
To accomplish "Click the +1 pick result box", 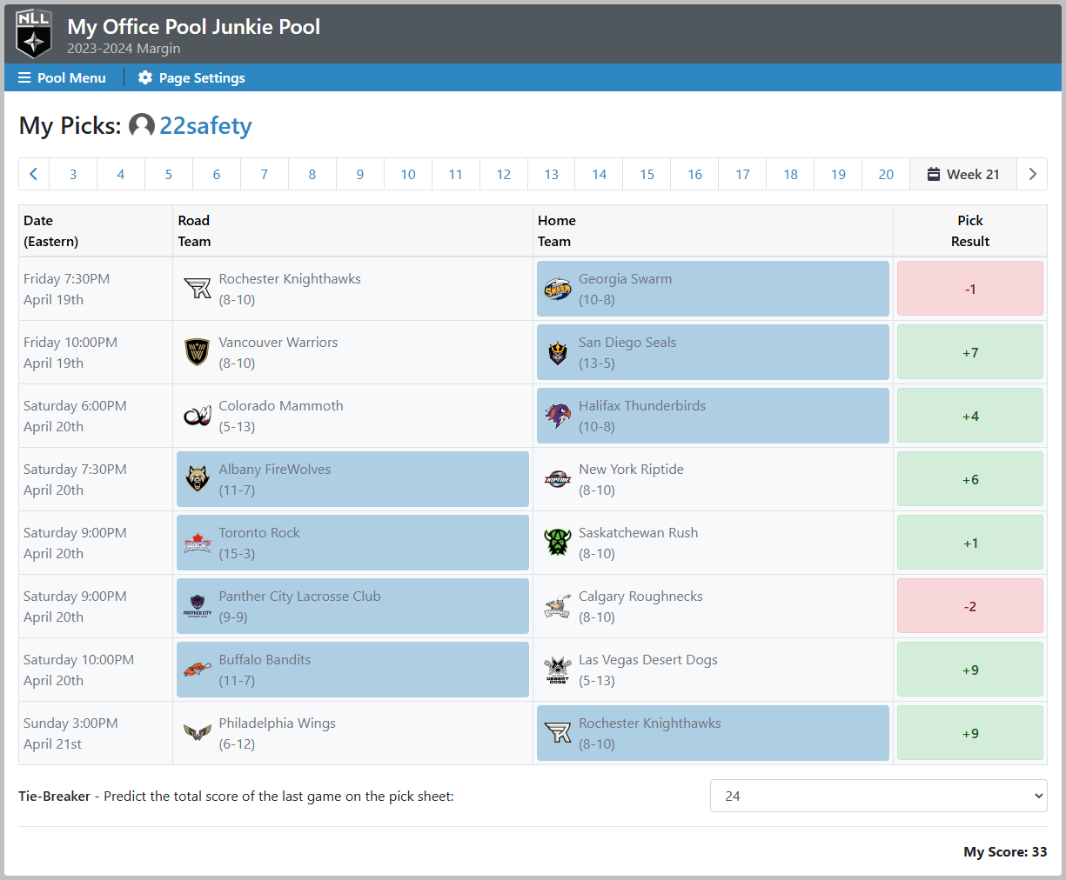I will [970, 543].
